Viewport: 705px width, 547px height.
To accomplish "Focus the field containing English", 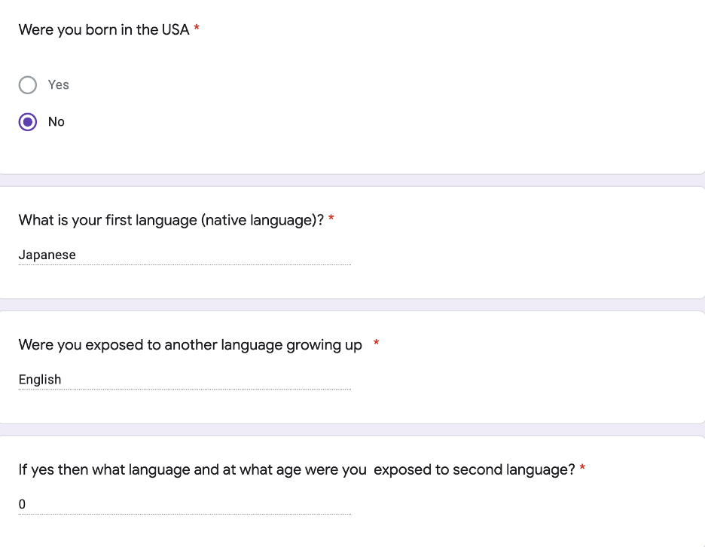I will pyautogui.click(x=185, y=380).
